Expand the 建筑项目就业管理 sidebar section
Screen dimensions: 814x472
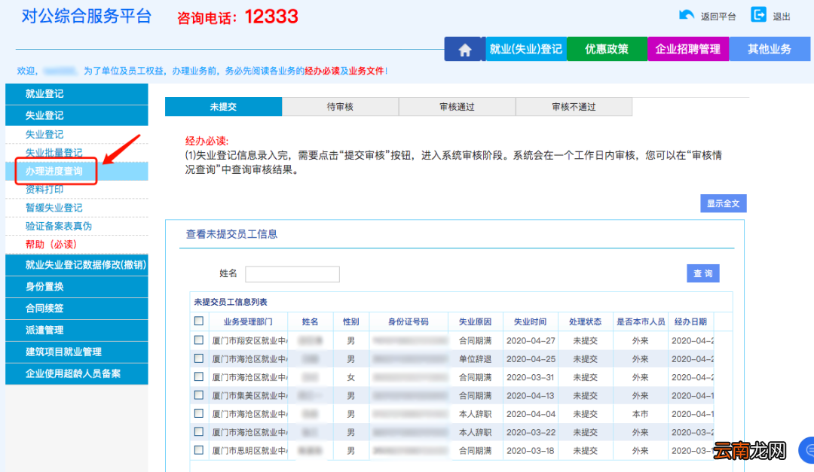click(x=77, y=352)
